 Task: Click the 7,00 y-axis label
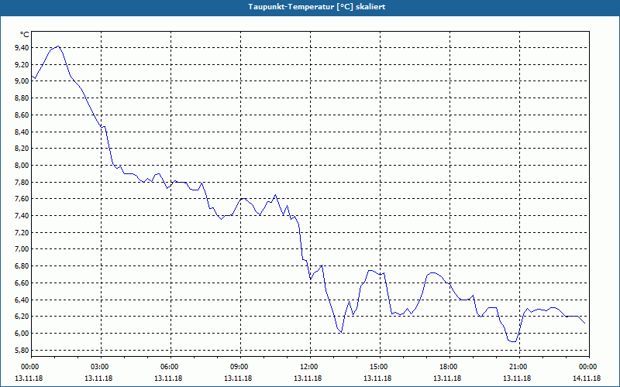point(21,249)
